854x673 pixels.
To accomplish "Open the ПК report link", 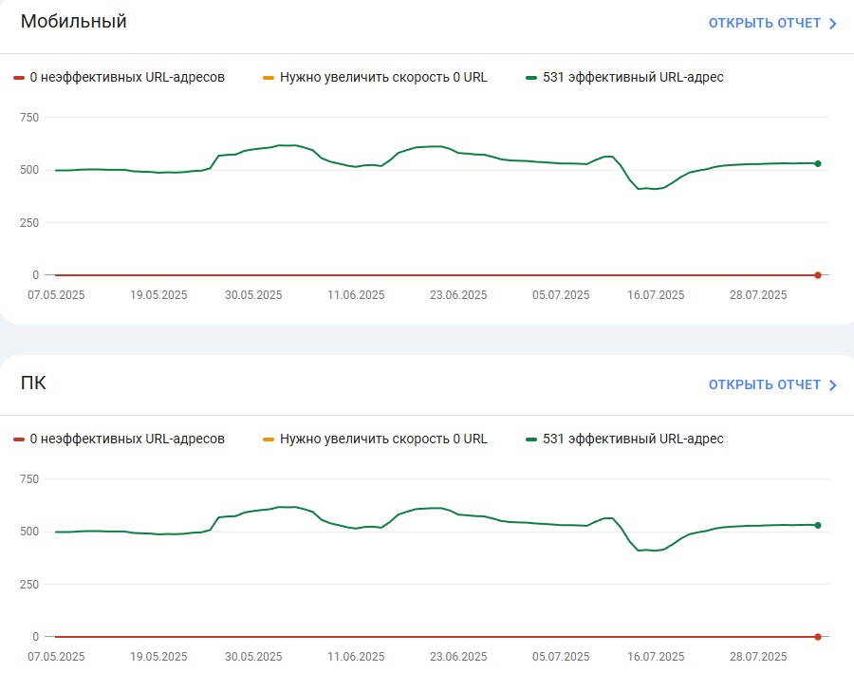I will [772, 385].
